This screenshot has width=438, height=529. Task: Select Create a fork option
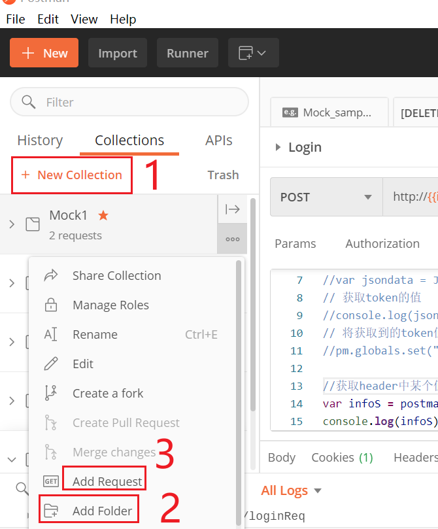click(108, 394)
